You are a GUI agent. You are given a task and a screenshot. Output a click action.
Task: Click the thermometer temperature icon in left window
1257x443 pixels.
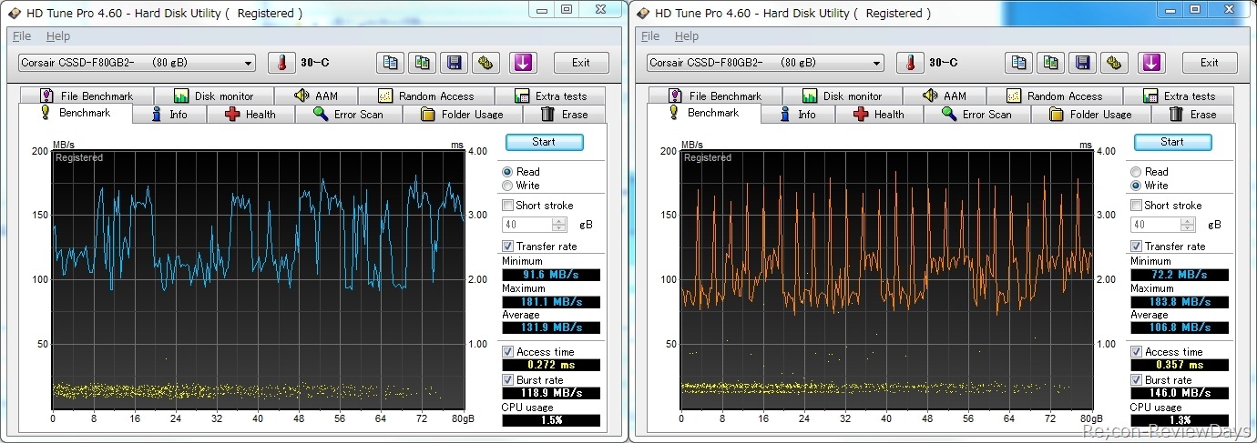coord(281,63)
